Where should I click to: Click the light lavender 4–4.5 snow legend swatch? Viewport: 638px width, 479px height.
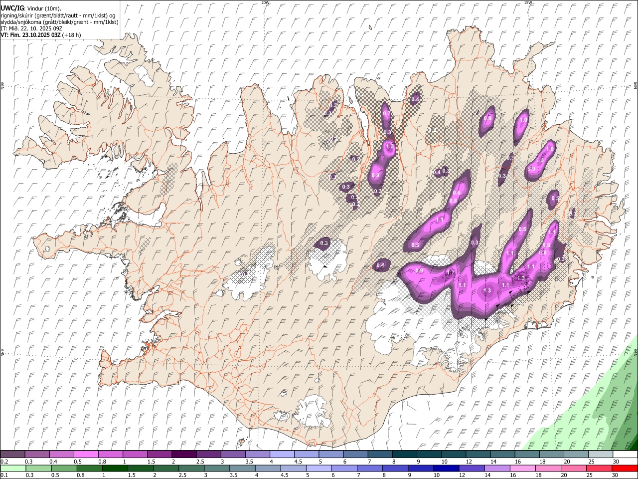point(282,455)
